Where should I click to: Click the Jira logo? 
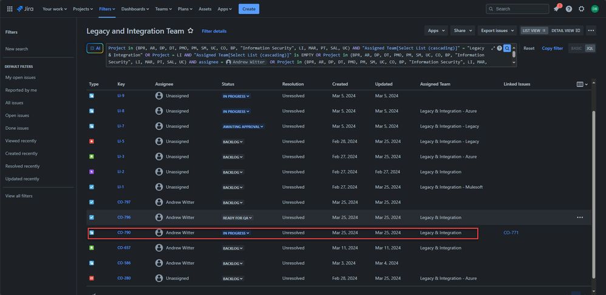point(25,9)
